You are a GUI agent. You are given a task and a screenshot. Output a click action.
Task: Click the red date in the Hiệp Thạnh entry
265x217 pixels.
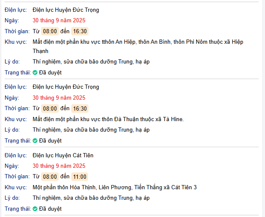[59, 20]
